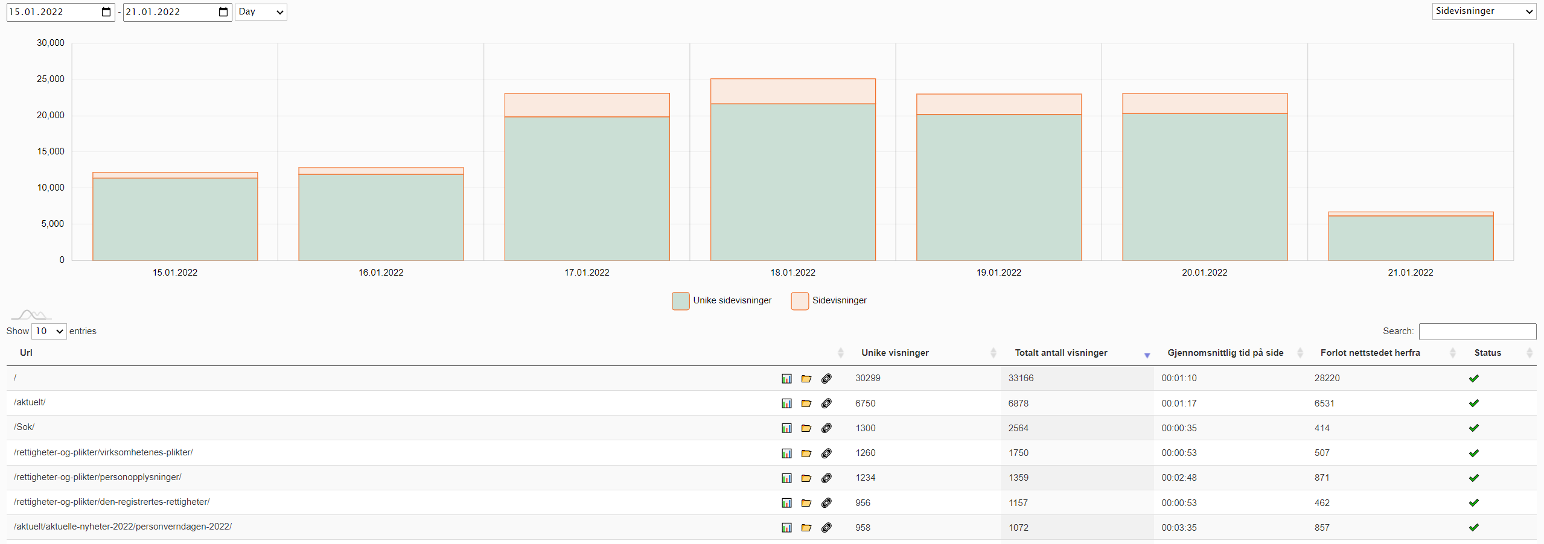Click the total views value 2564
The width and height of the screenshot is (1544, 544).
click(x=1018, y=428)
